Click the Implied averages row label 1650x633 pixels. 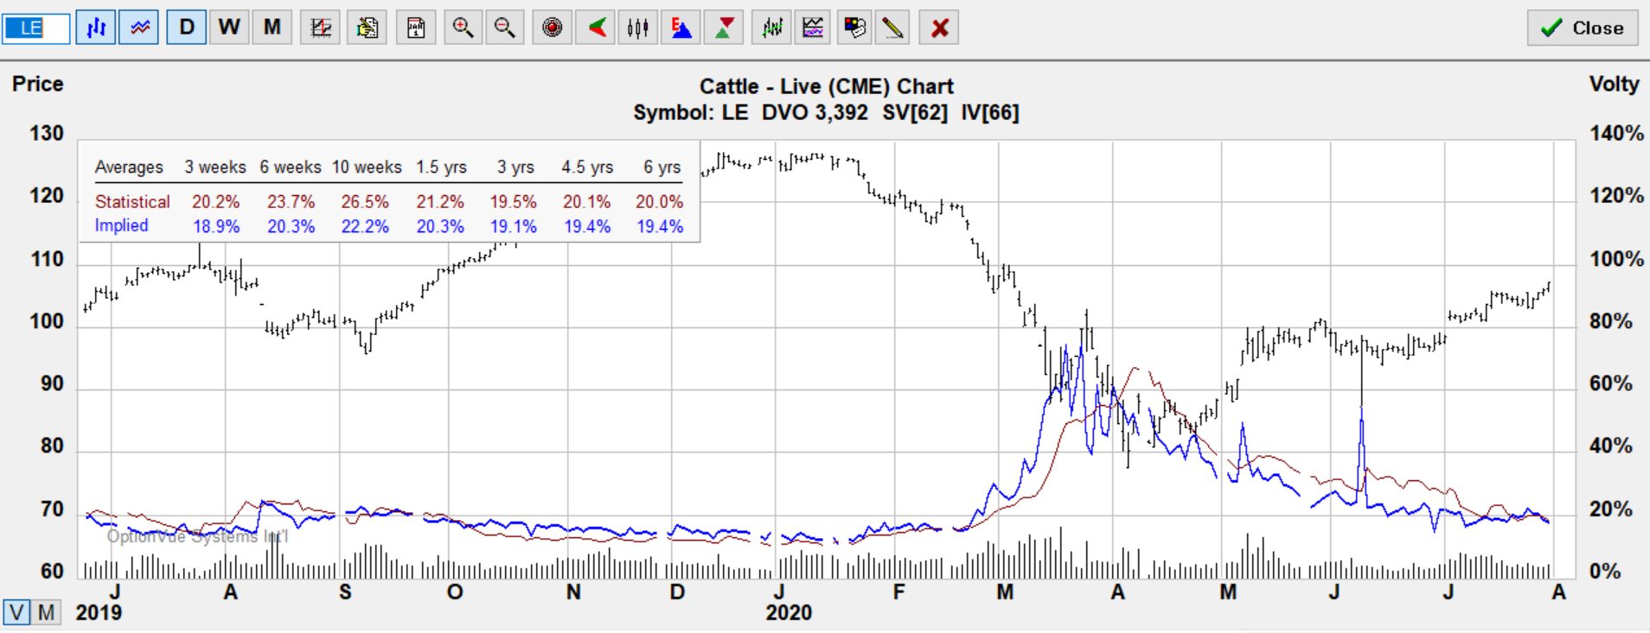121,225
